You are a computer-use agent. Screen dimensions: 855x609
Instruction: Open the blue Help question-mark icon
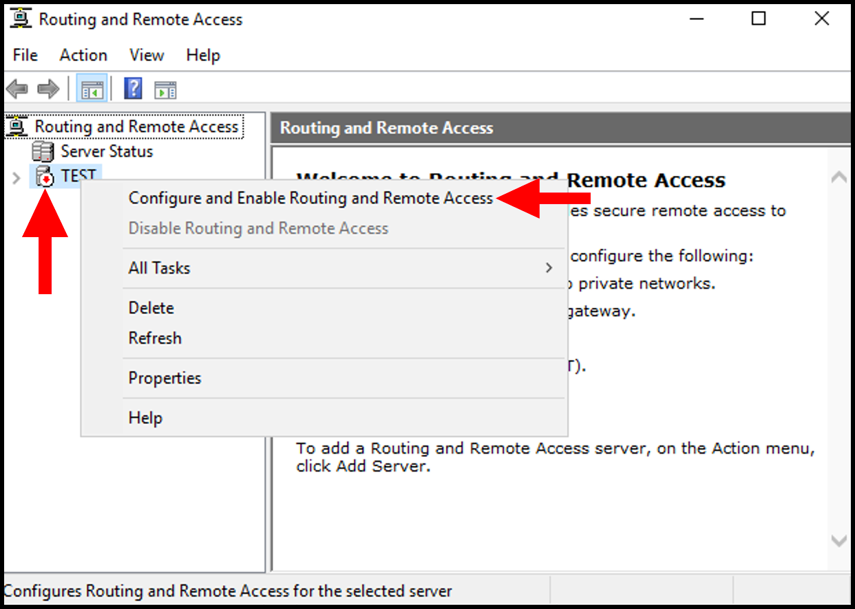[x=133, y=89]
